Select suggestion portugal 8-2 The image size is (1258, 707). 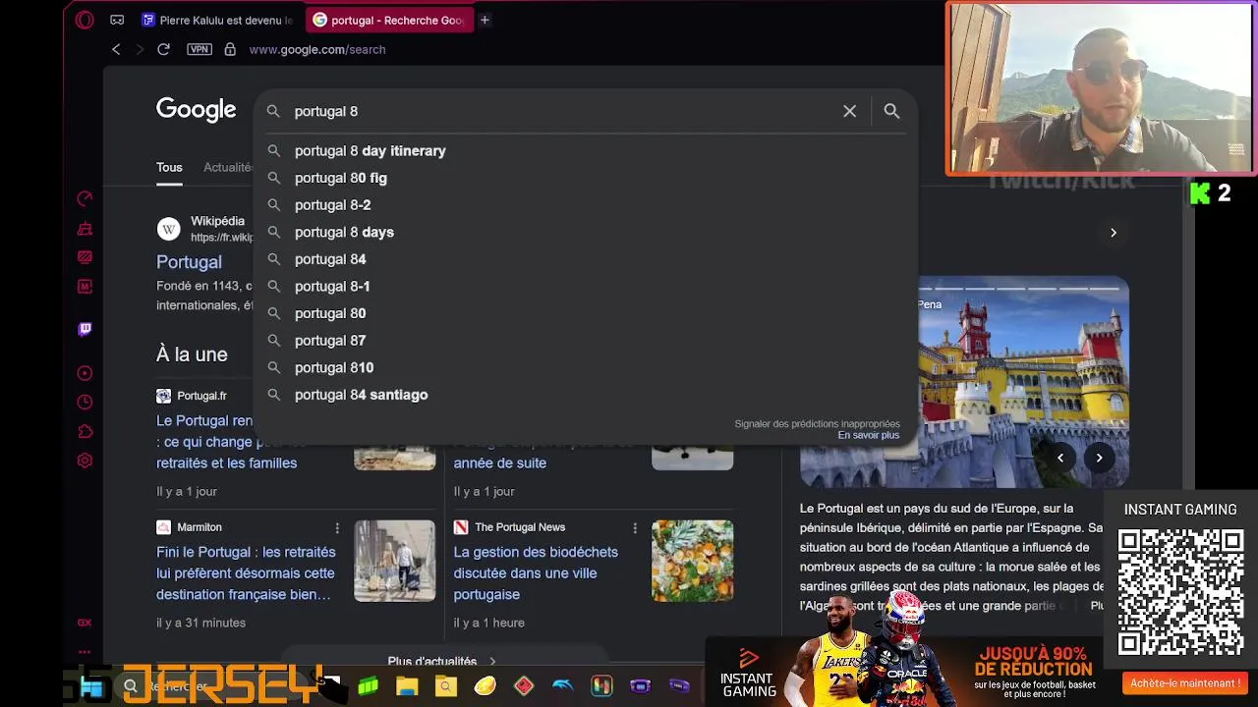tap(585, 205)
